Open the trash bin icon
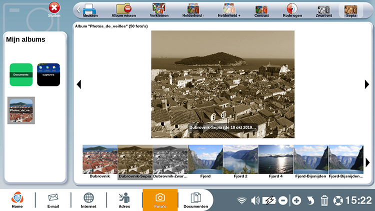This screenshot has height=211, width=375. point(324,200)
